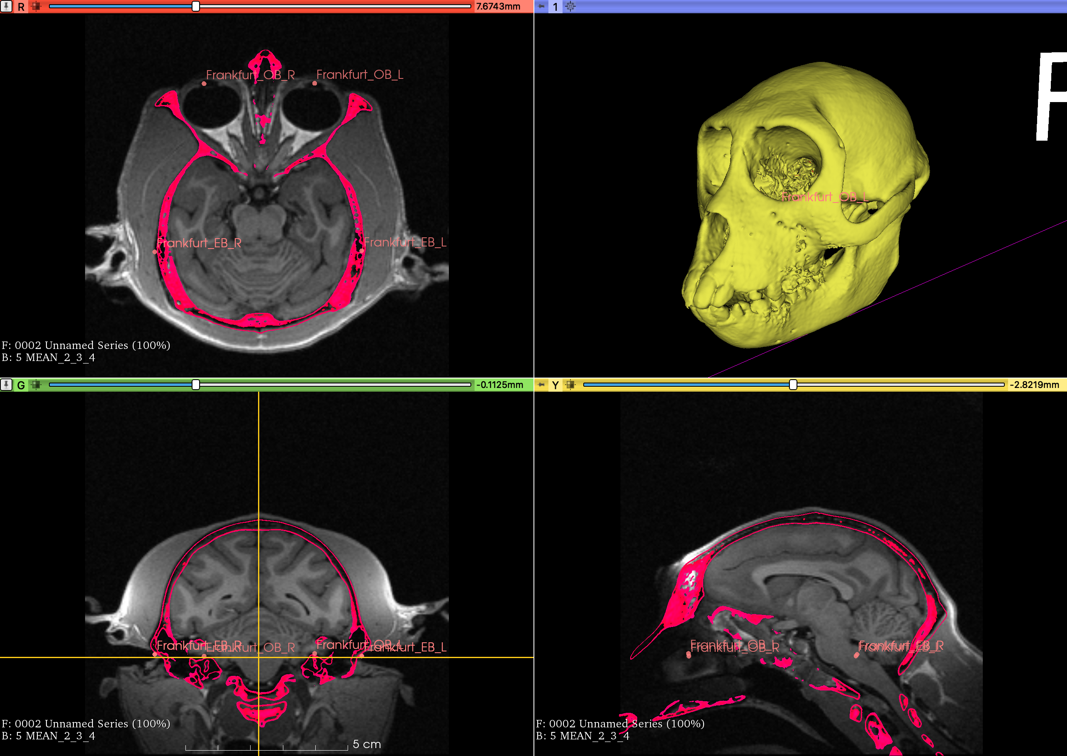Select Frankfurt_EB_L fiducial in axial view
The height and width of the screenshot is (756, 1067).
tap(362, 251)
